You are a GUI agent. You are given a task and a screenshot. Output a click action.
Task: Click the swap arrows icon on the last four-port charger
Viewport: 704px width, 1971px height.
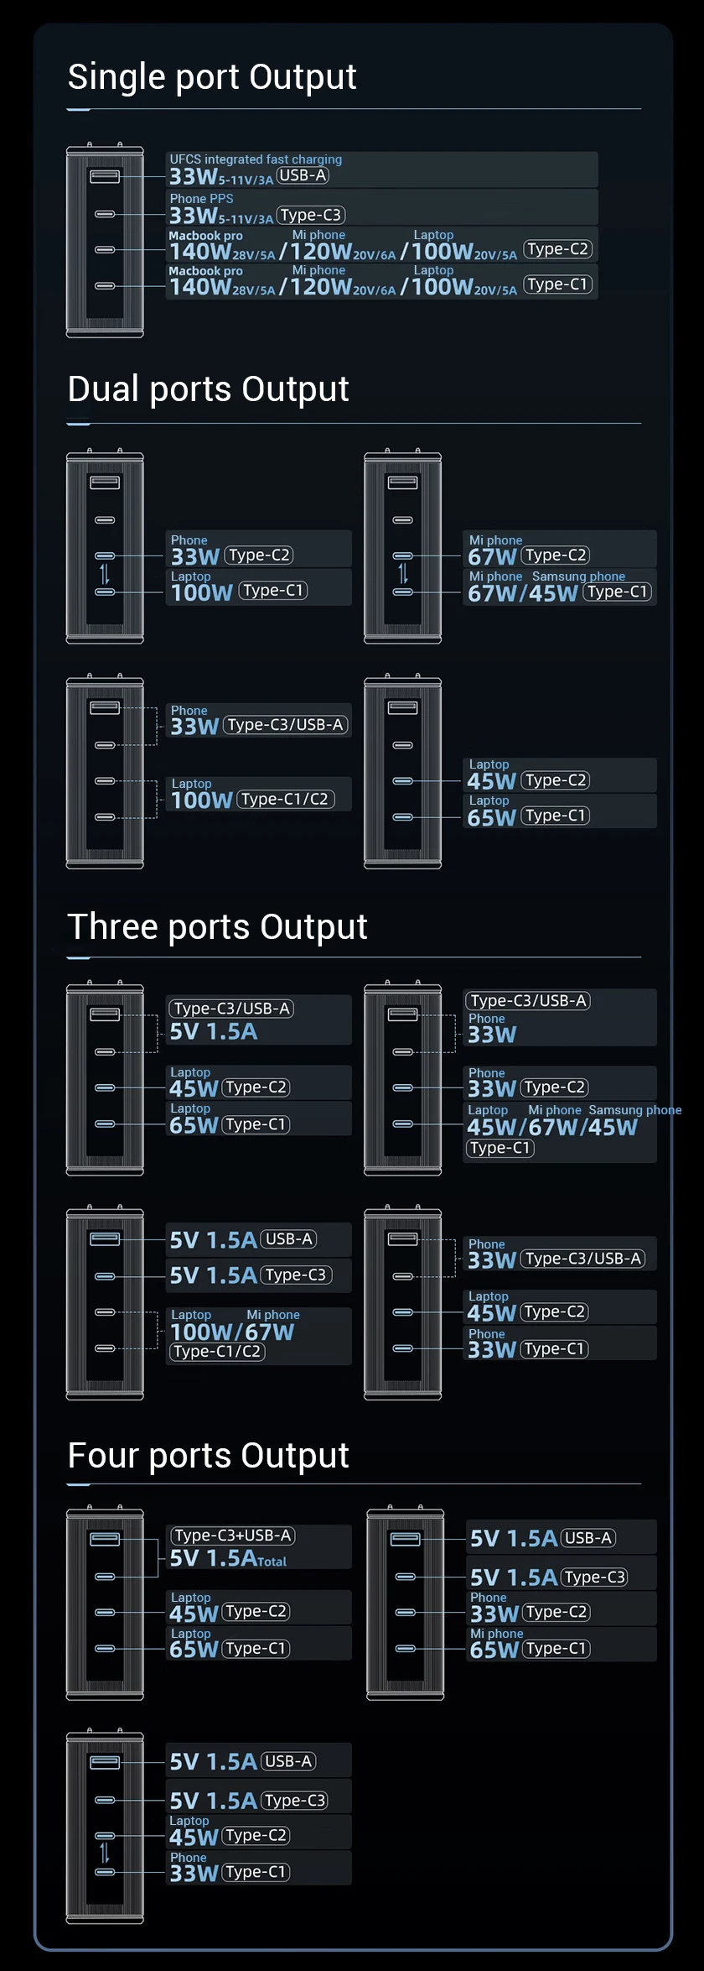pos(105,1852)
